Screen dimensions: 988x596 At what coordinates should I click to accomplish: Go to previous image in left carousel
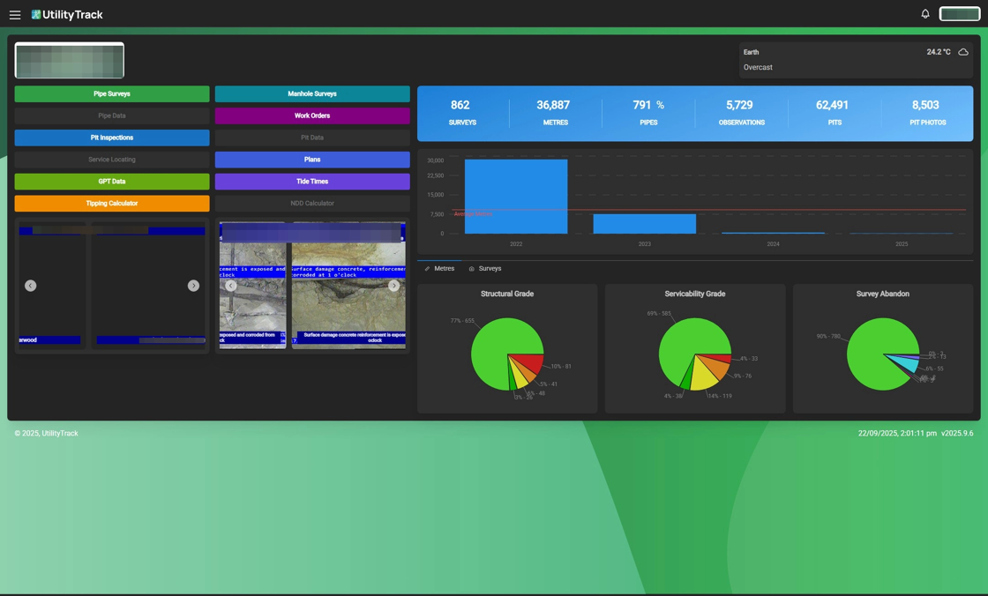pyautogui.click(x=30, y=286)
